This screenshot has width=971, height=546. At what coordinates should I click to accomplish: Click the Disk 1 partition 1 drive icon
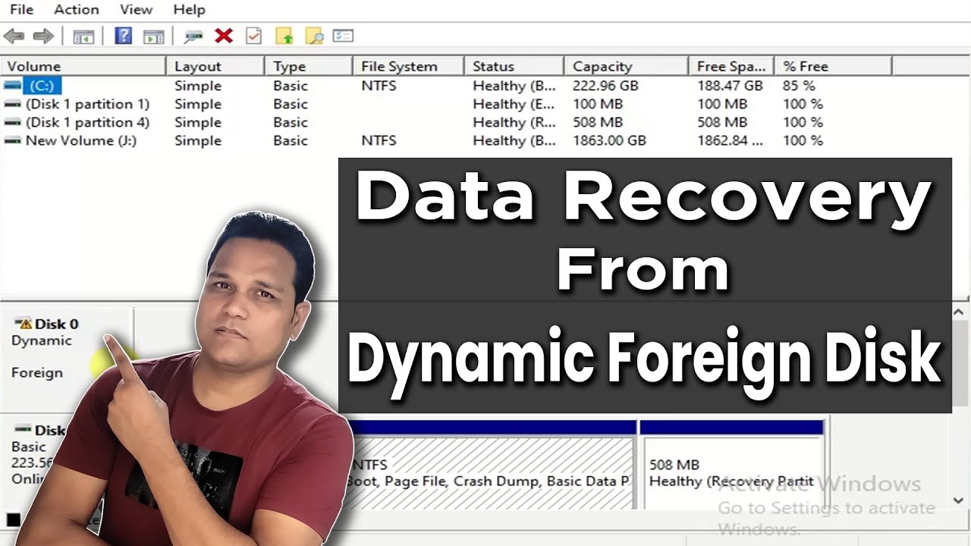(12, 104)
